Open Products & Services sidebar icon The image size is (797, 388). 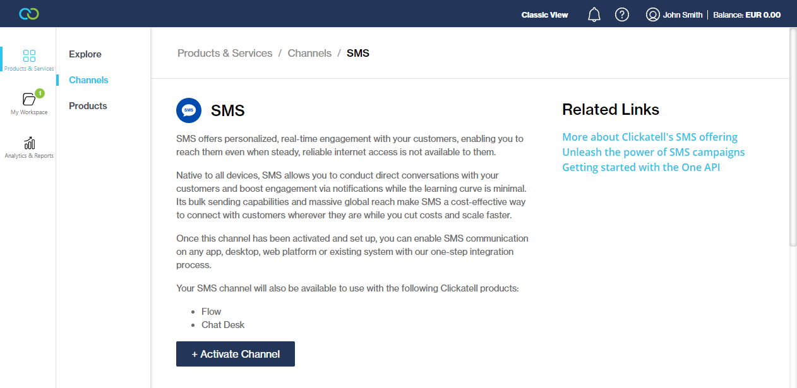(29, 56)
